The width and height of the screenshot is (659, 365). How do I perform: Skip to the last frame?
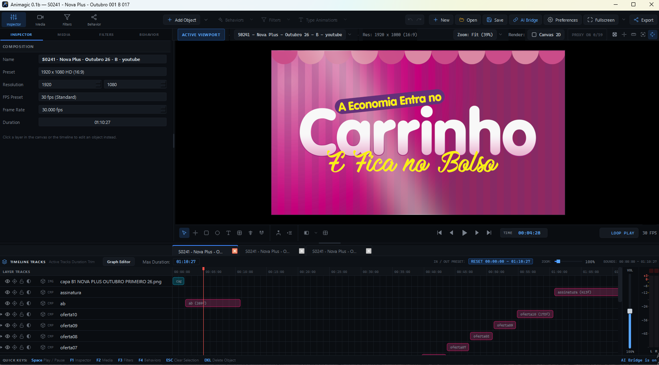point(489,233)
